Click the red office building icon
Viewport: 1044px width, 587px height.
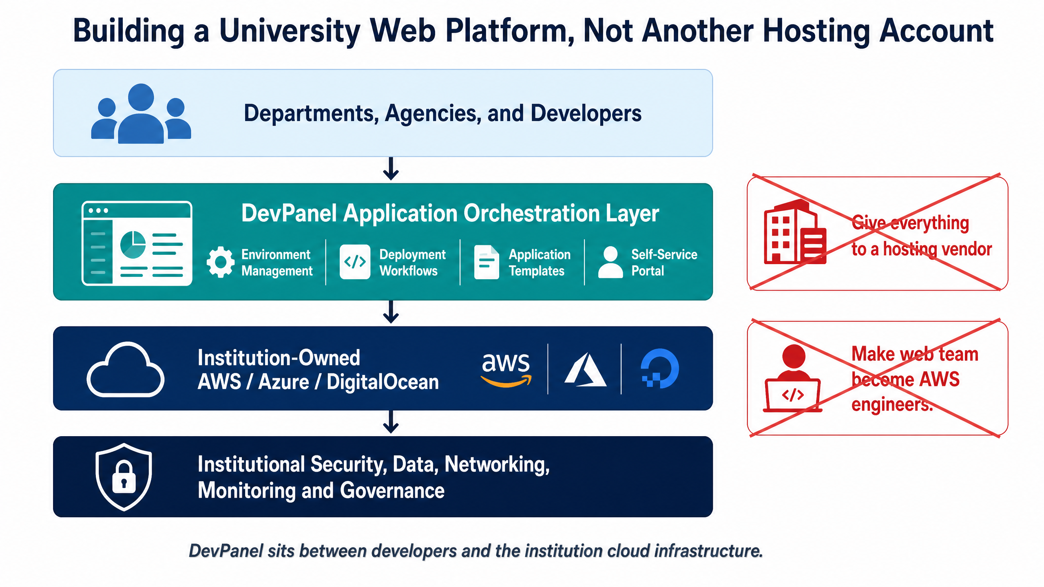click(795, 232)
